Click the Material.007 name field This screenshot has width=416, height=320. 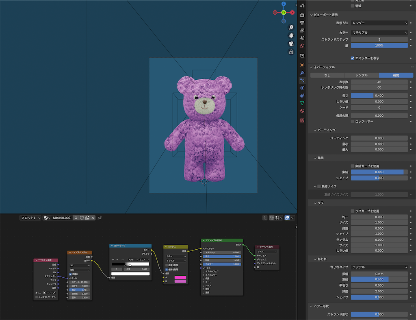62,218
